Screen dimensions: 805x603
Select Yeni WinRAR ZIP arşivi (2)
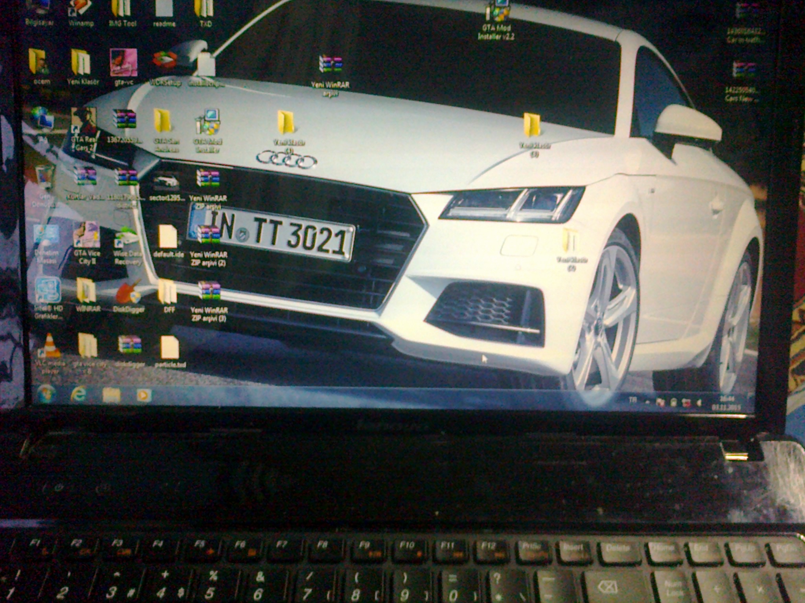(208, 246)
